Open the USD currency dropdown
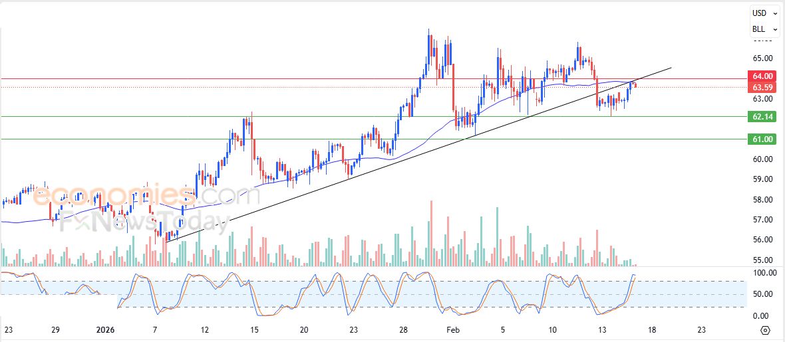Image resolution: width=785 pixels, height=342 pixels. click(765, 13)
